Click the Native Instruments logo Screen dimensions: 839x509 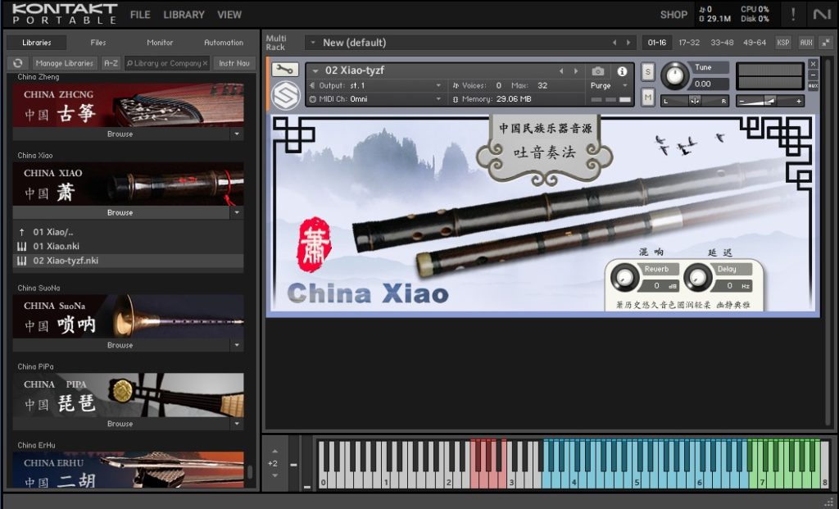coord(821,15)
